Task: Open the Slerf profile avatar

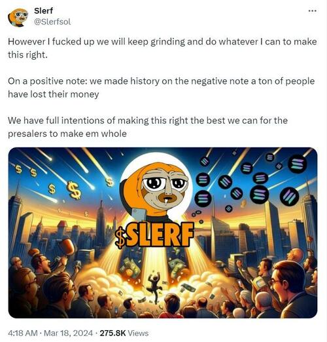Action: coord(18,17)
